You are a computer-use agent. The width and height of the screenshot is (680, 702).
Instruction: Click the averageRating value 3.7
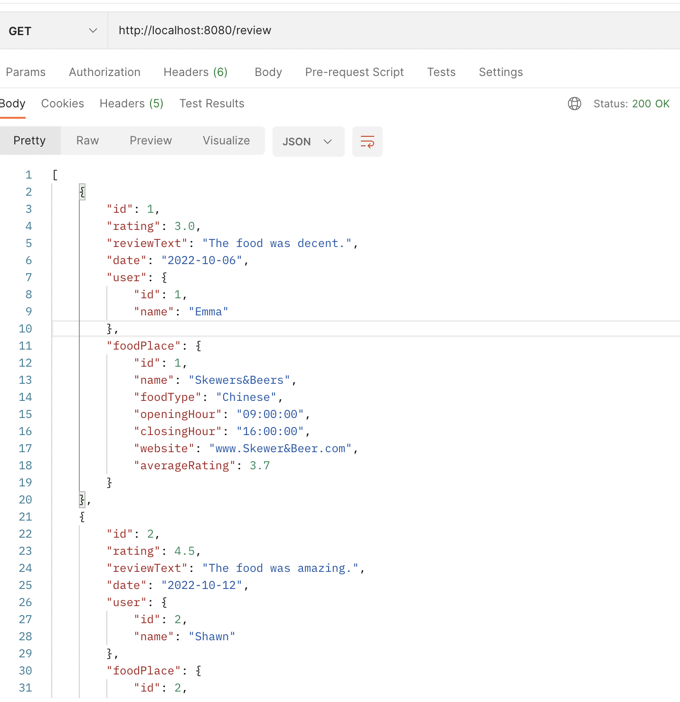click(260, 465)
